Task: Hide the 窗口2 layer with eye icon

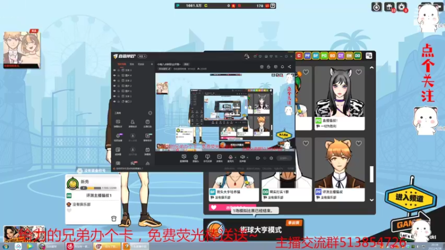Action: click(115, 102)
